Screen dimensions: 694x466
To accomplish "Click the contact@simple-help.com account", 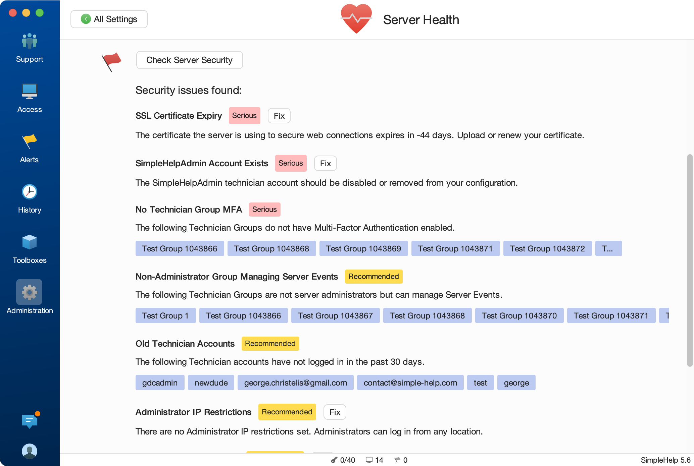I will click(x=410, y=383).
